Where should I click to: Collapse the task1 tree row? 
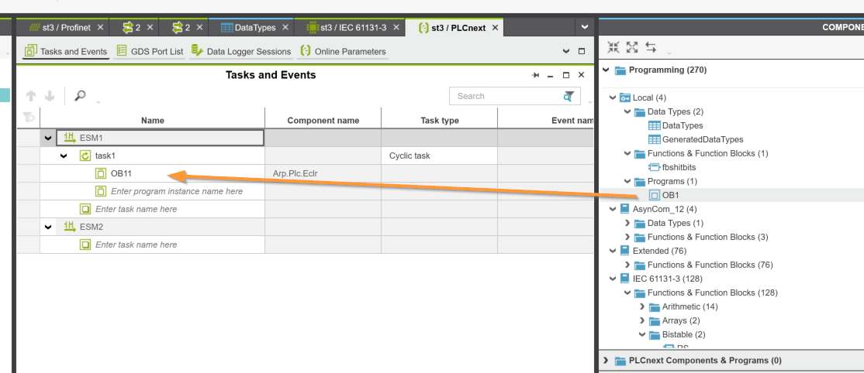[64, 156]
